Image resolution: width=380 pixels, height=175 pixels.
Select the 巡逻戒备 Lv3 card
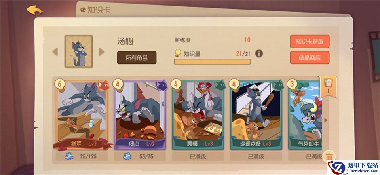(x=256, y=115)
